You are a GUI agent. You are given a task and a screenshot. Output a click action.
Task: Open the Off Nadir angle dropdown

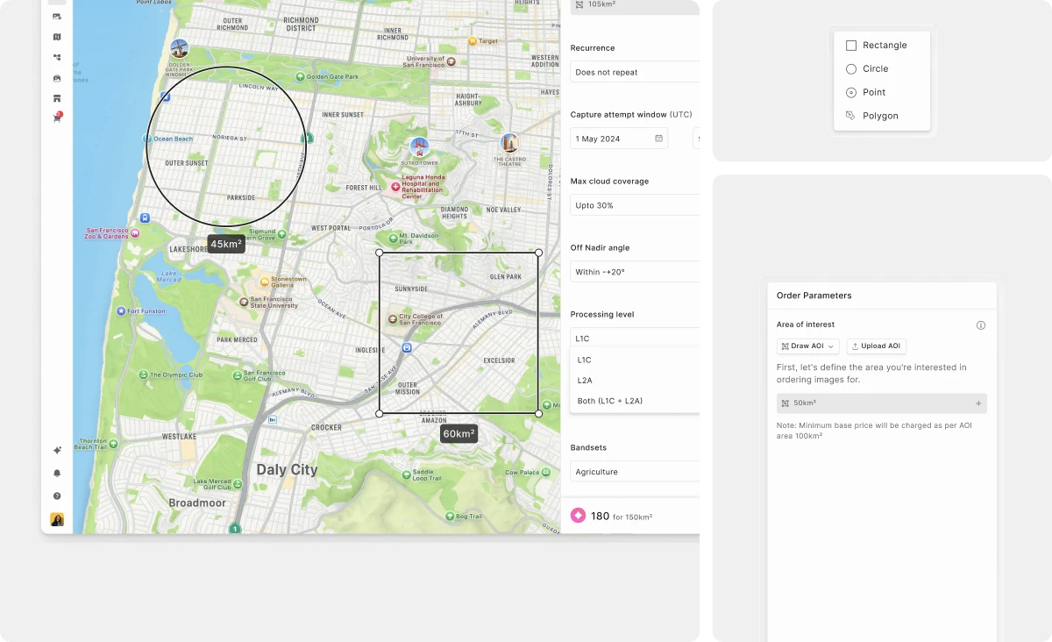(635, 272)
